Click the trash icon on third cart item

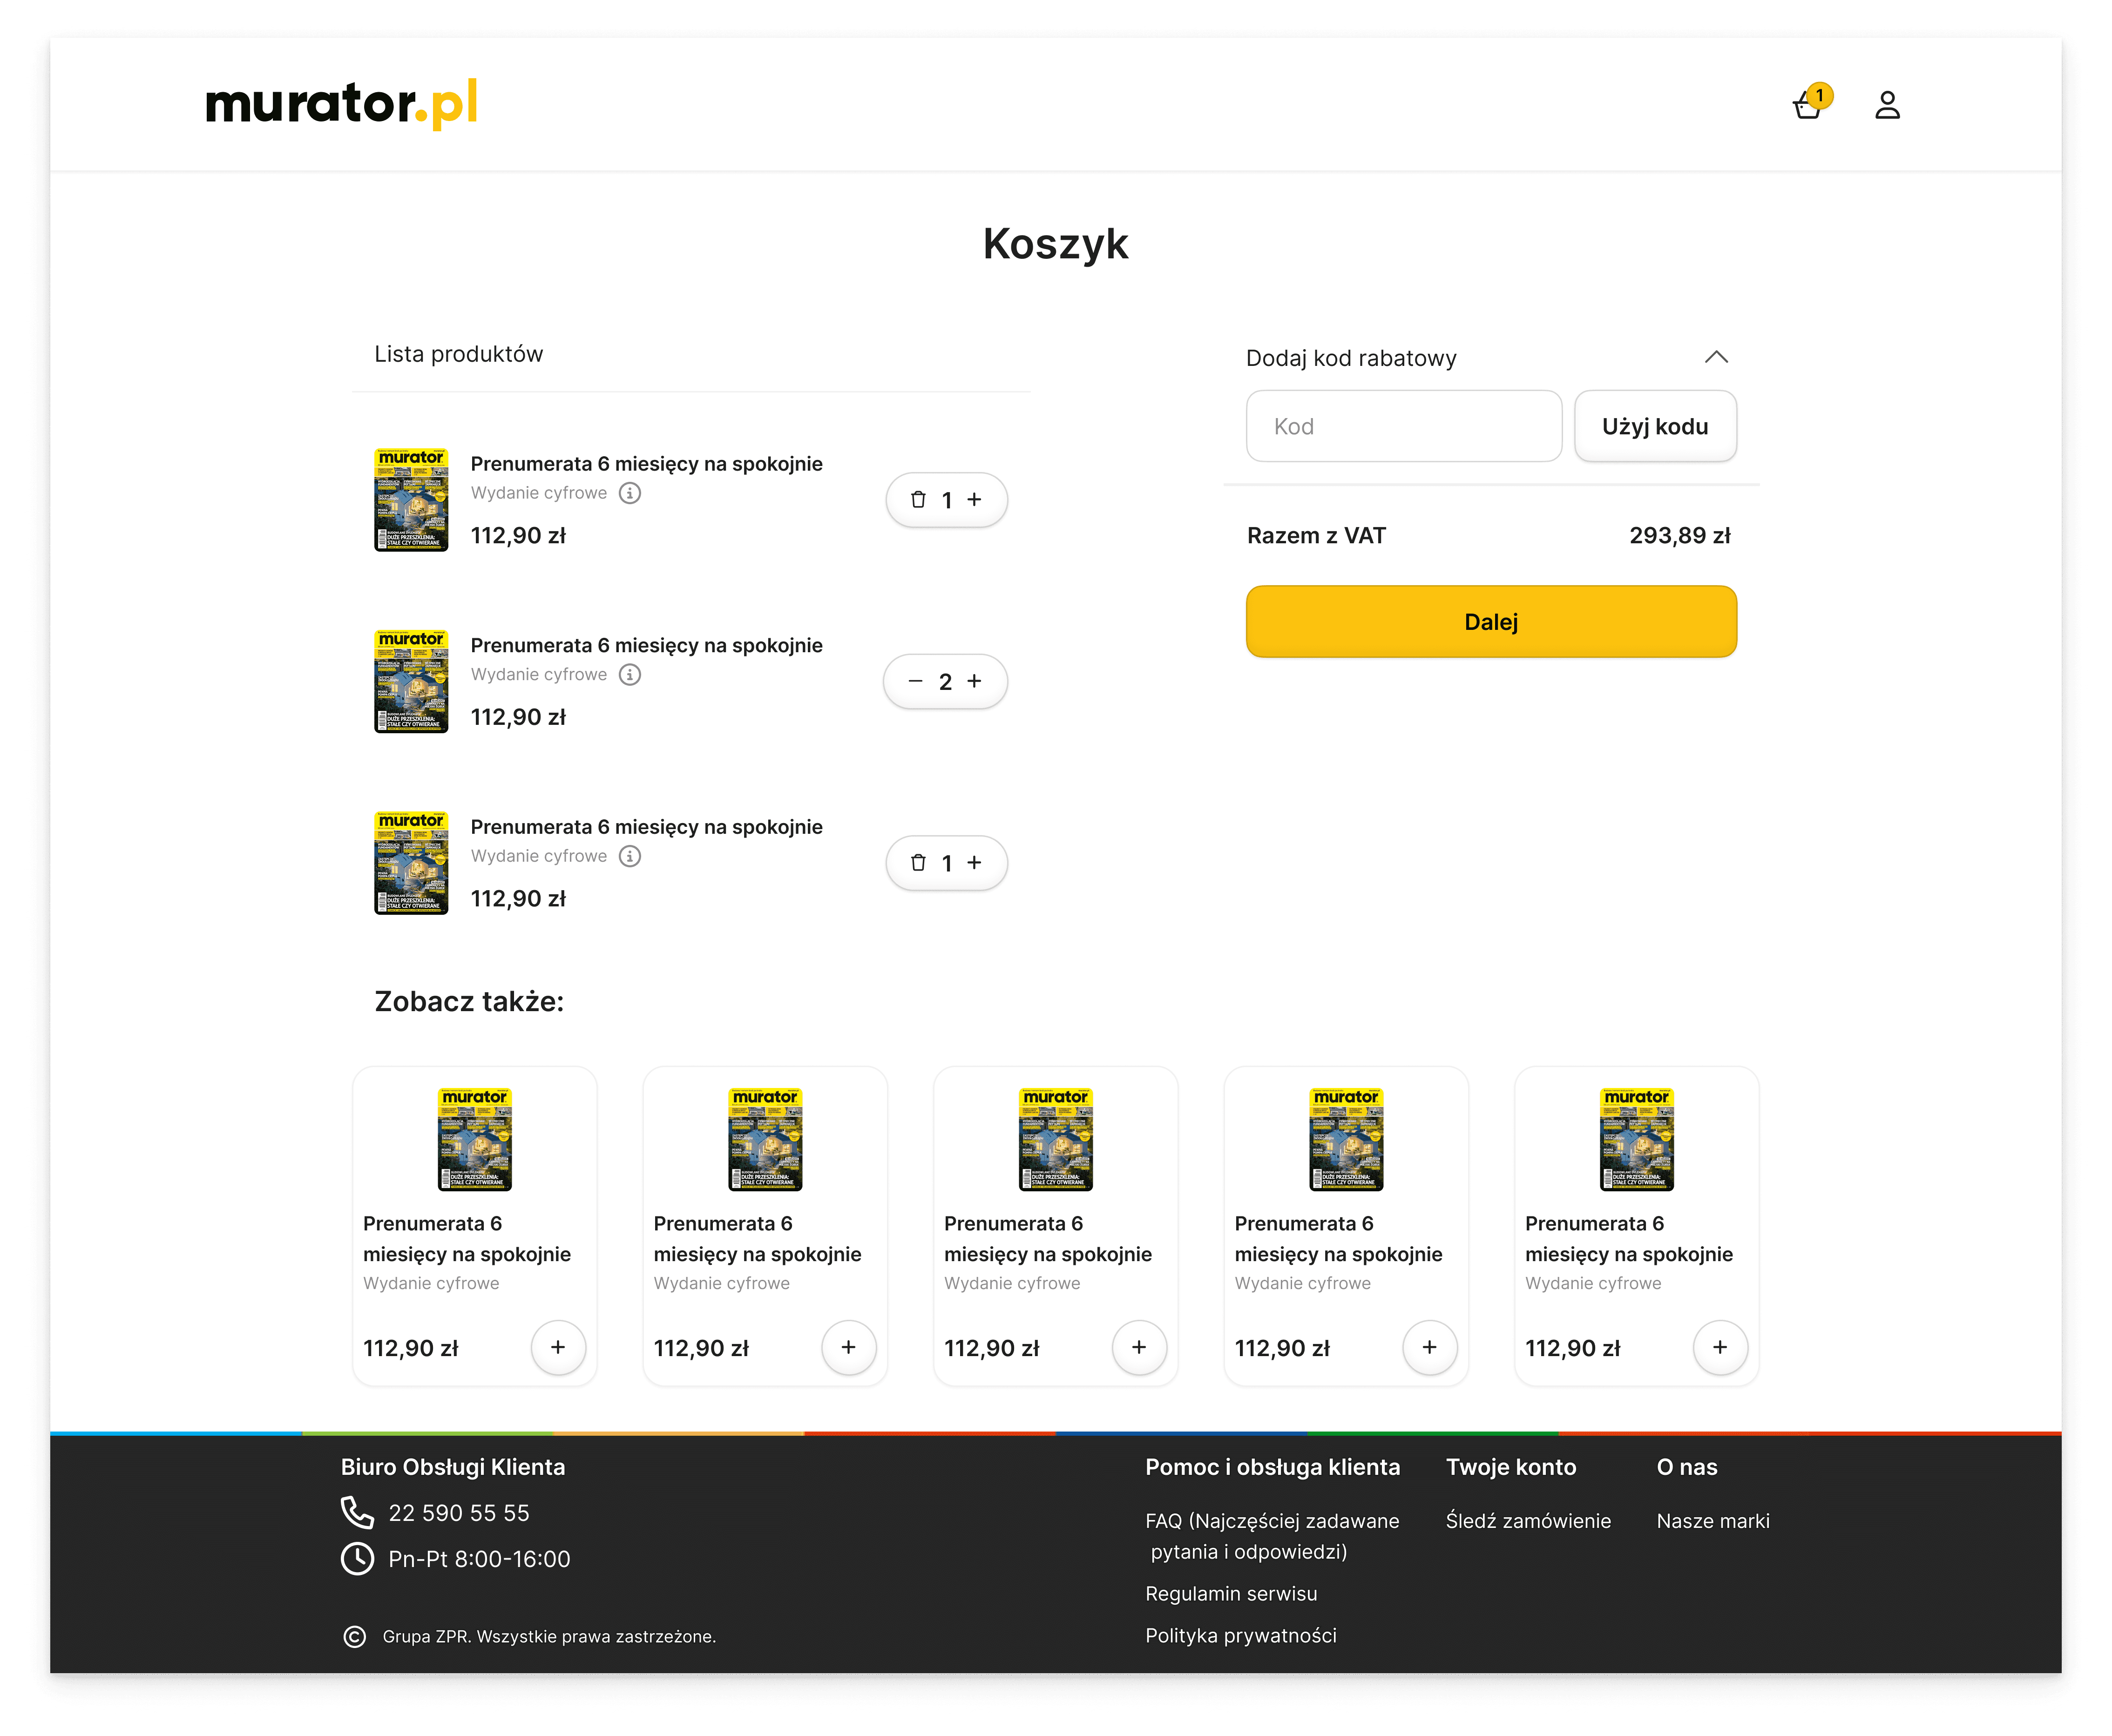tap(918, 862)
